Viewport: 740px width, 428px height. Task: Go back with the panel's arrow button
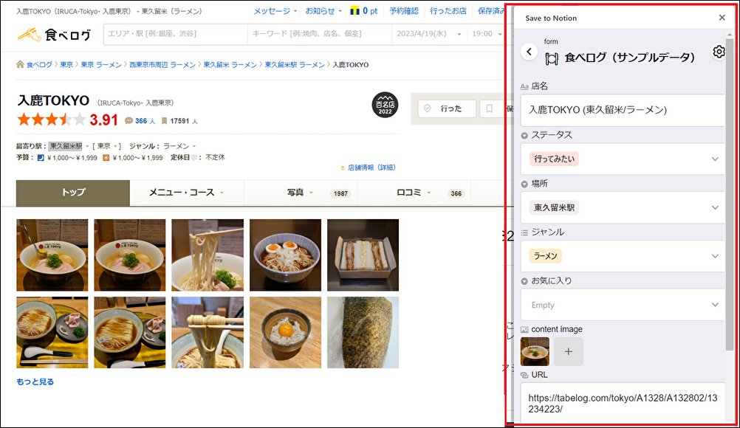[529, 52]
